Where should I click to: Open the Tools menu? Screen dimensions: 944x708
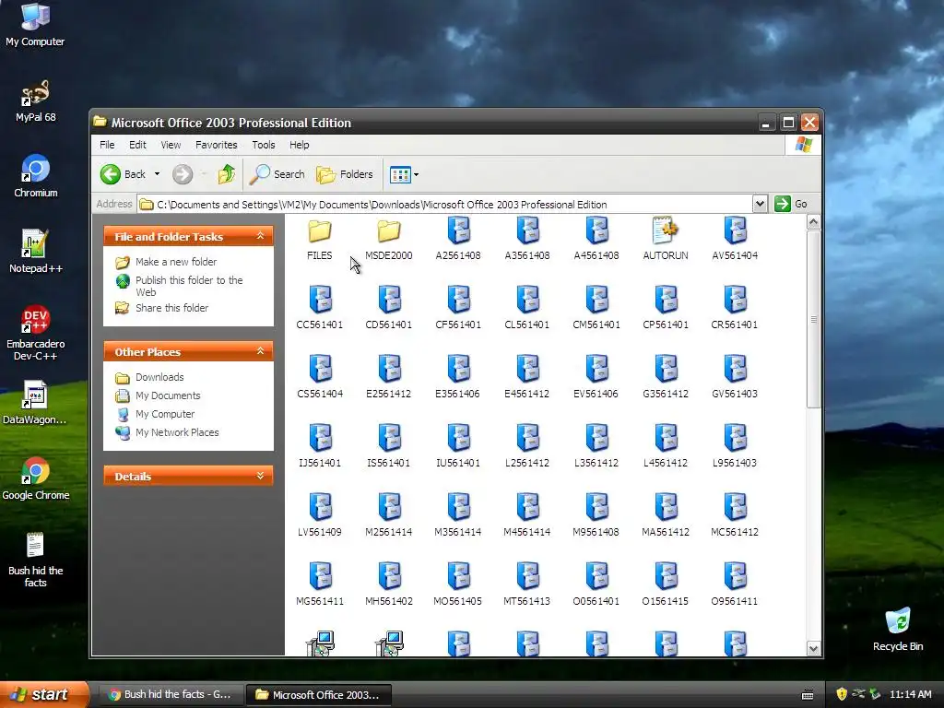263,145
